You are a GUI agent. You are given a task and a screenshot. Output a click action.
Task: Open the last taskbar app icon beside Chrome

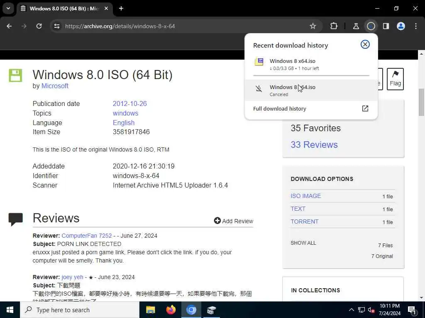point(211,310)
